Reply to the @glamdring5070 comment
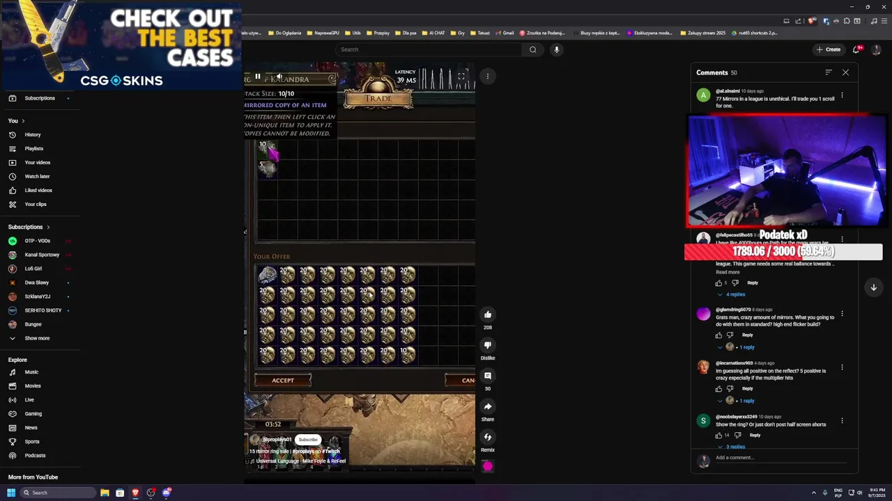This screenshot has width=892, height=501. click(748, 335)
